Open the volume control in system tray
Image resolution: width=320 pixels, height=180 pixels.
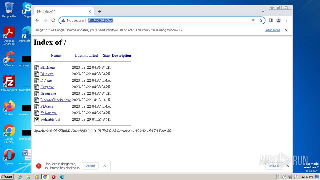[284, 177]
